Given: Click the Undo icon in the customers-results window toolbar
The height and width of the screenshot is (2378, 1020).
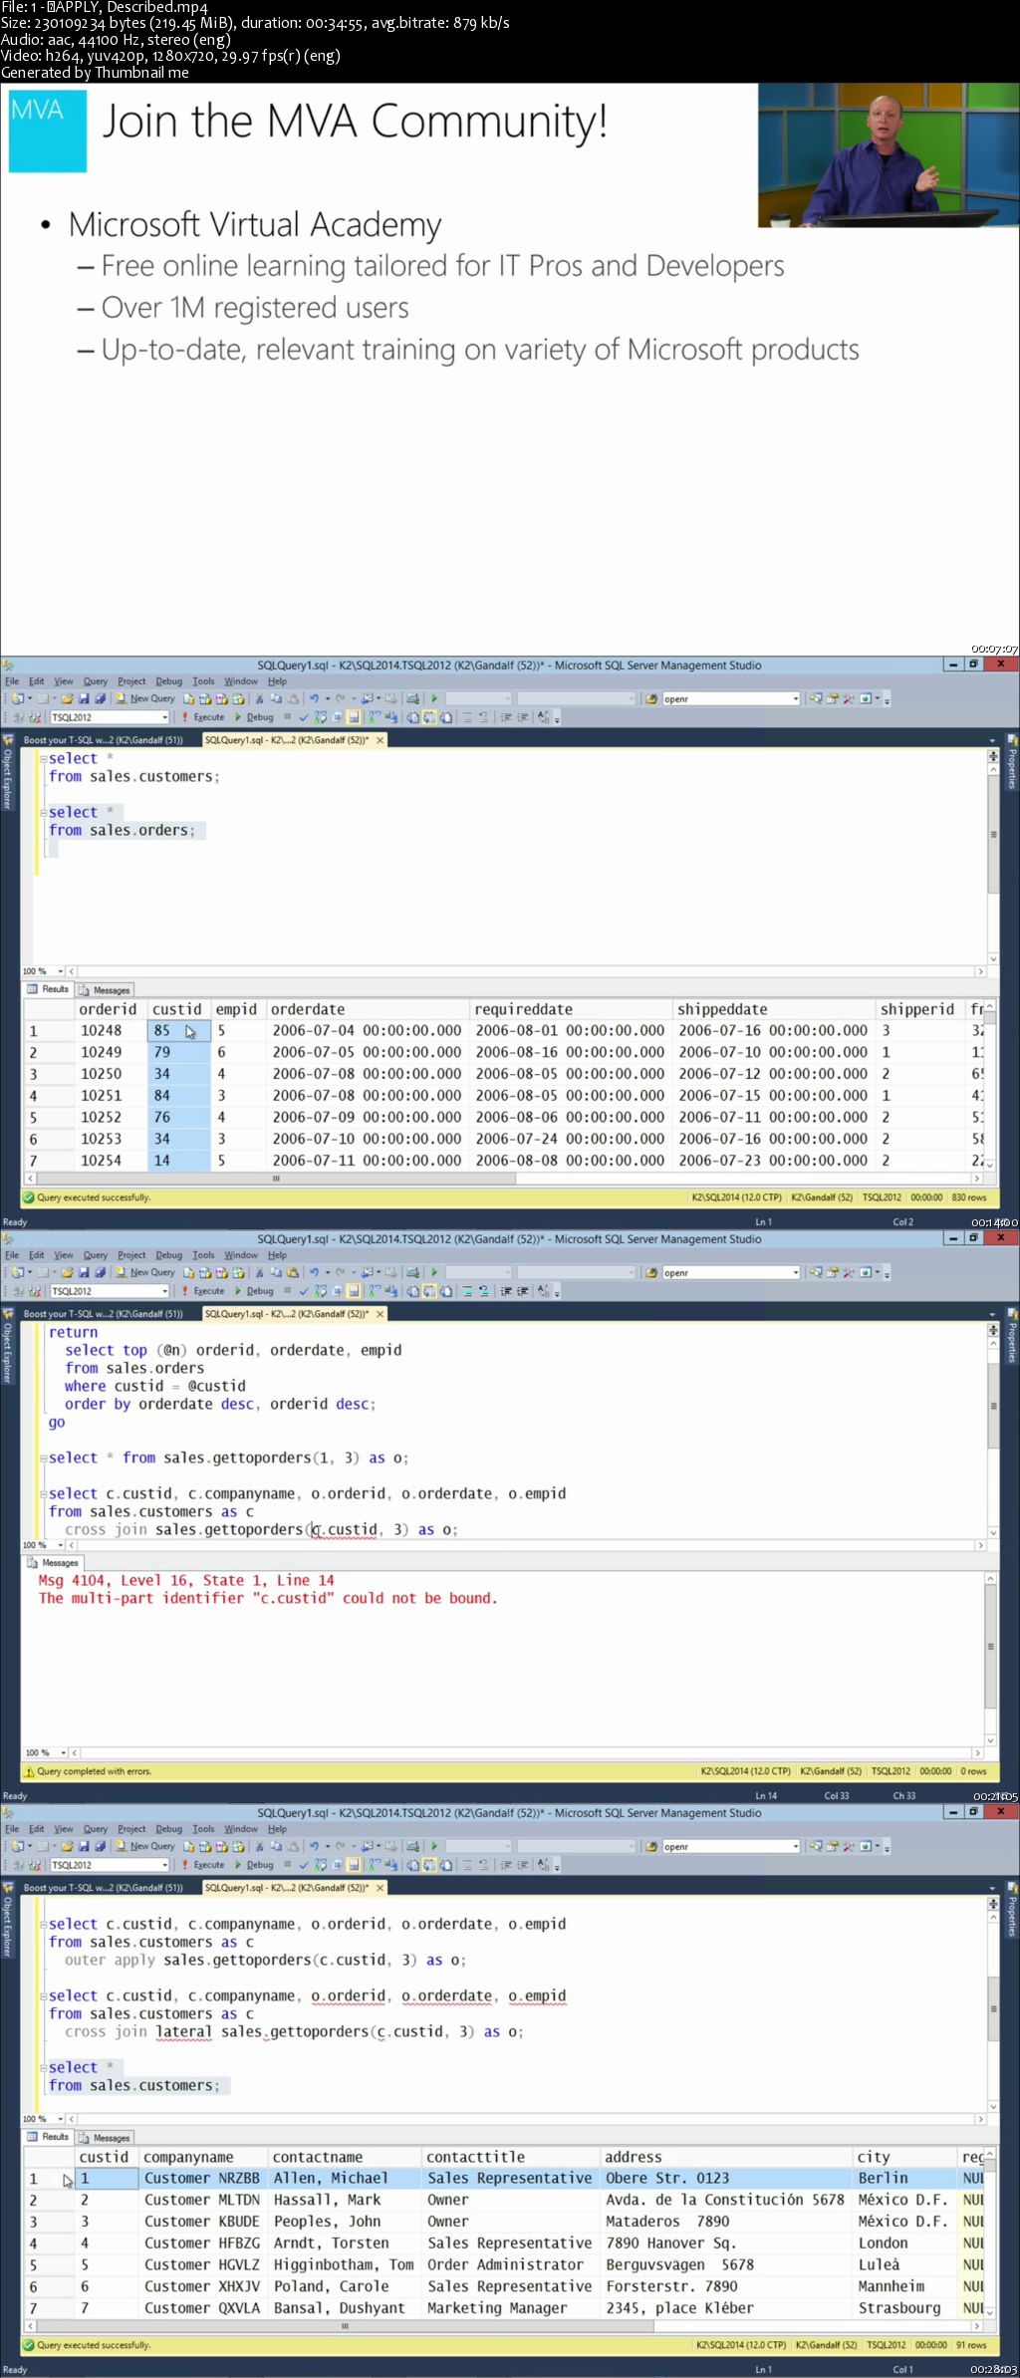Looking at the screenshot, I should (x=314, y=1846).
